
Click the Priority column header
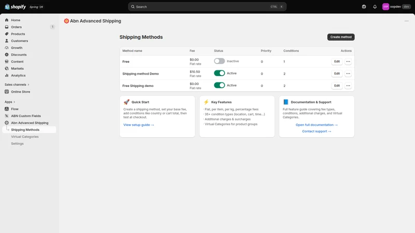point(266,51)
